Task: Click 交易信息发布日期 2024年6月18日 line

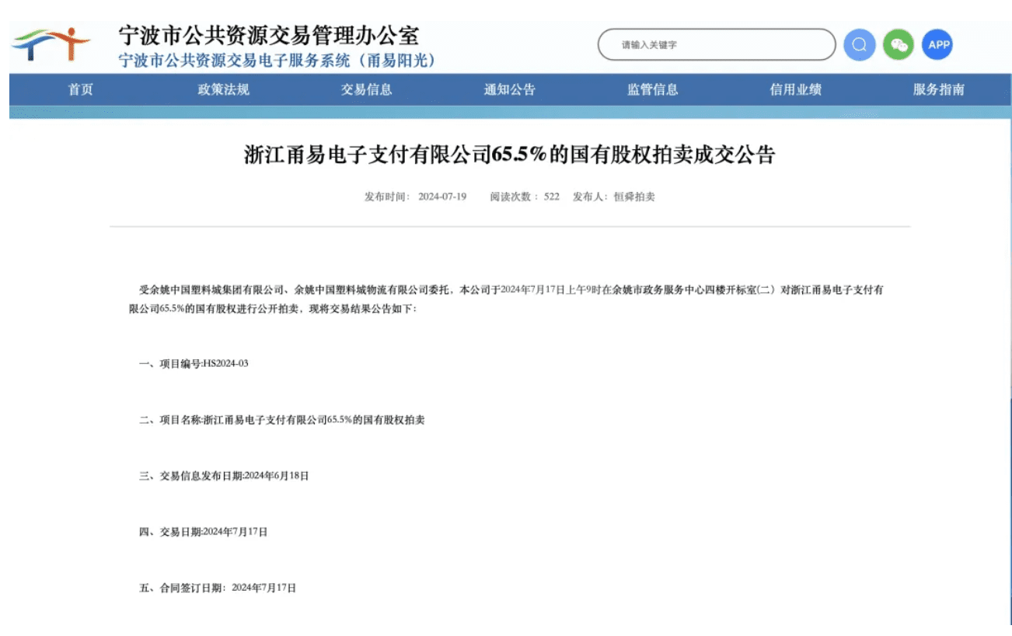Action: coord(224,476)
